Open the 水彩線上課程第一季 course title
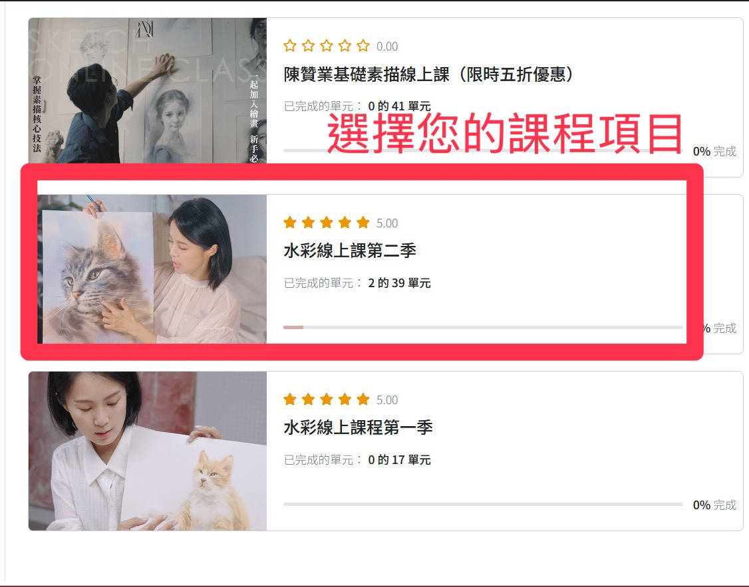Viewport: 749px width, 587px height. [x=359, y=427]
